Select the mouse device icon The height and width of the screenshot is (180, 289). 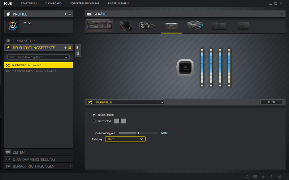[126, 26]
